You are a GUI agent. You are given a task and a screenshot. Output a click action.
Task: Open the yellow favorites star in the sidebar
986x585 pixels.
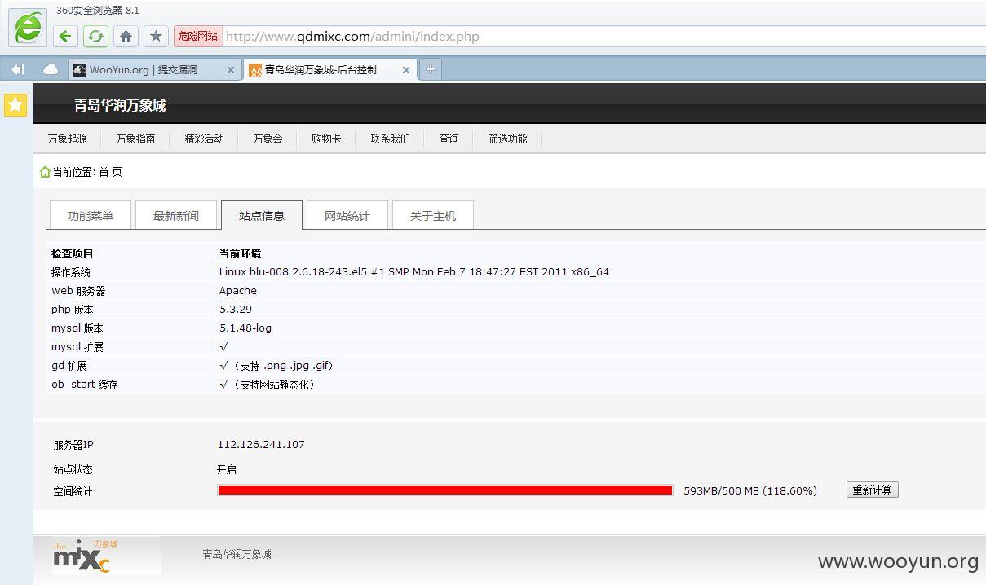[x=15, y=104]
